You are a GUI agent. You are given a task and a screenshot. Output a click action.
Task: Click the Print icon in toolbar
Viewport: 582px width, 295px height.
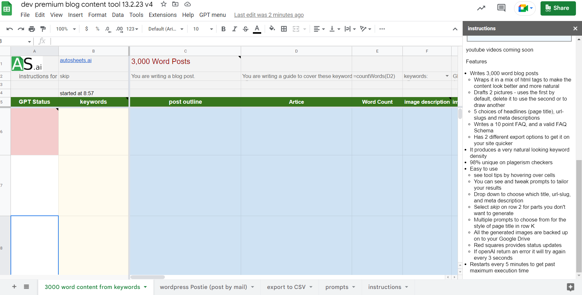(32, 29)
